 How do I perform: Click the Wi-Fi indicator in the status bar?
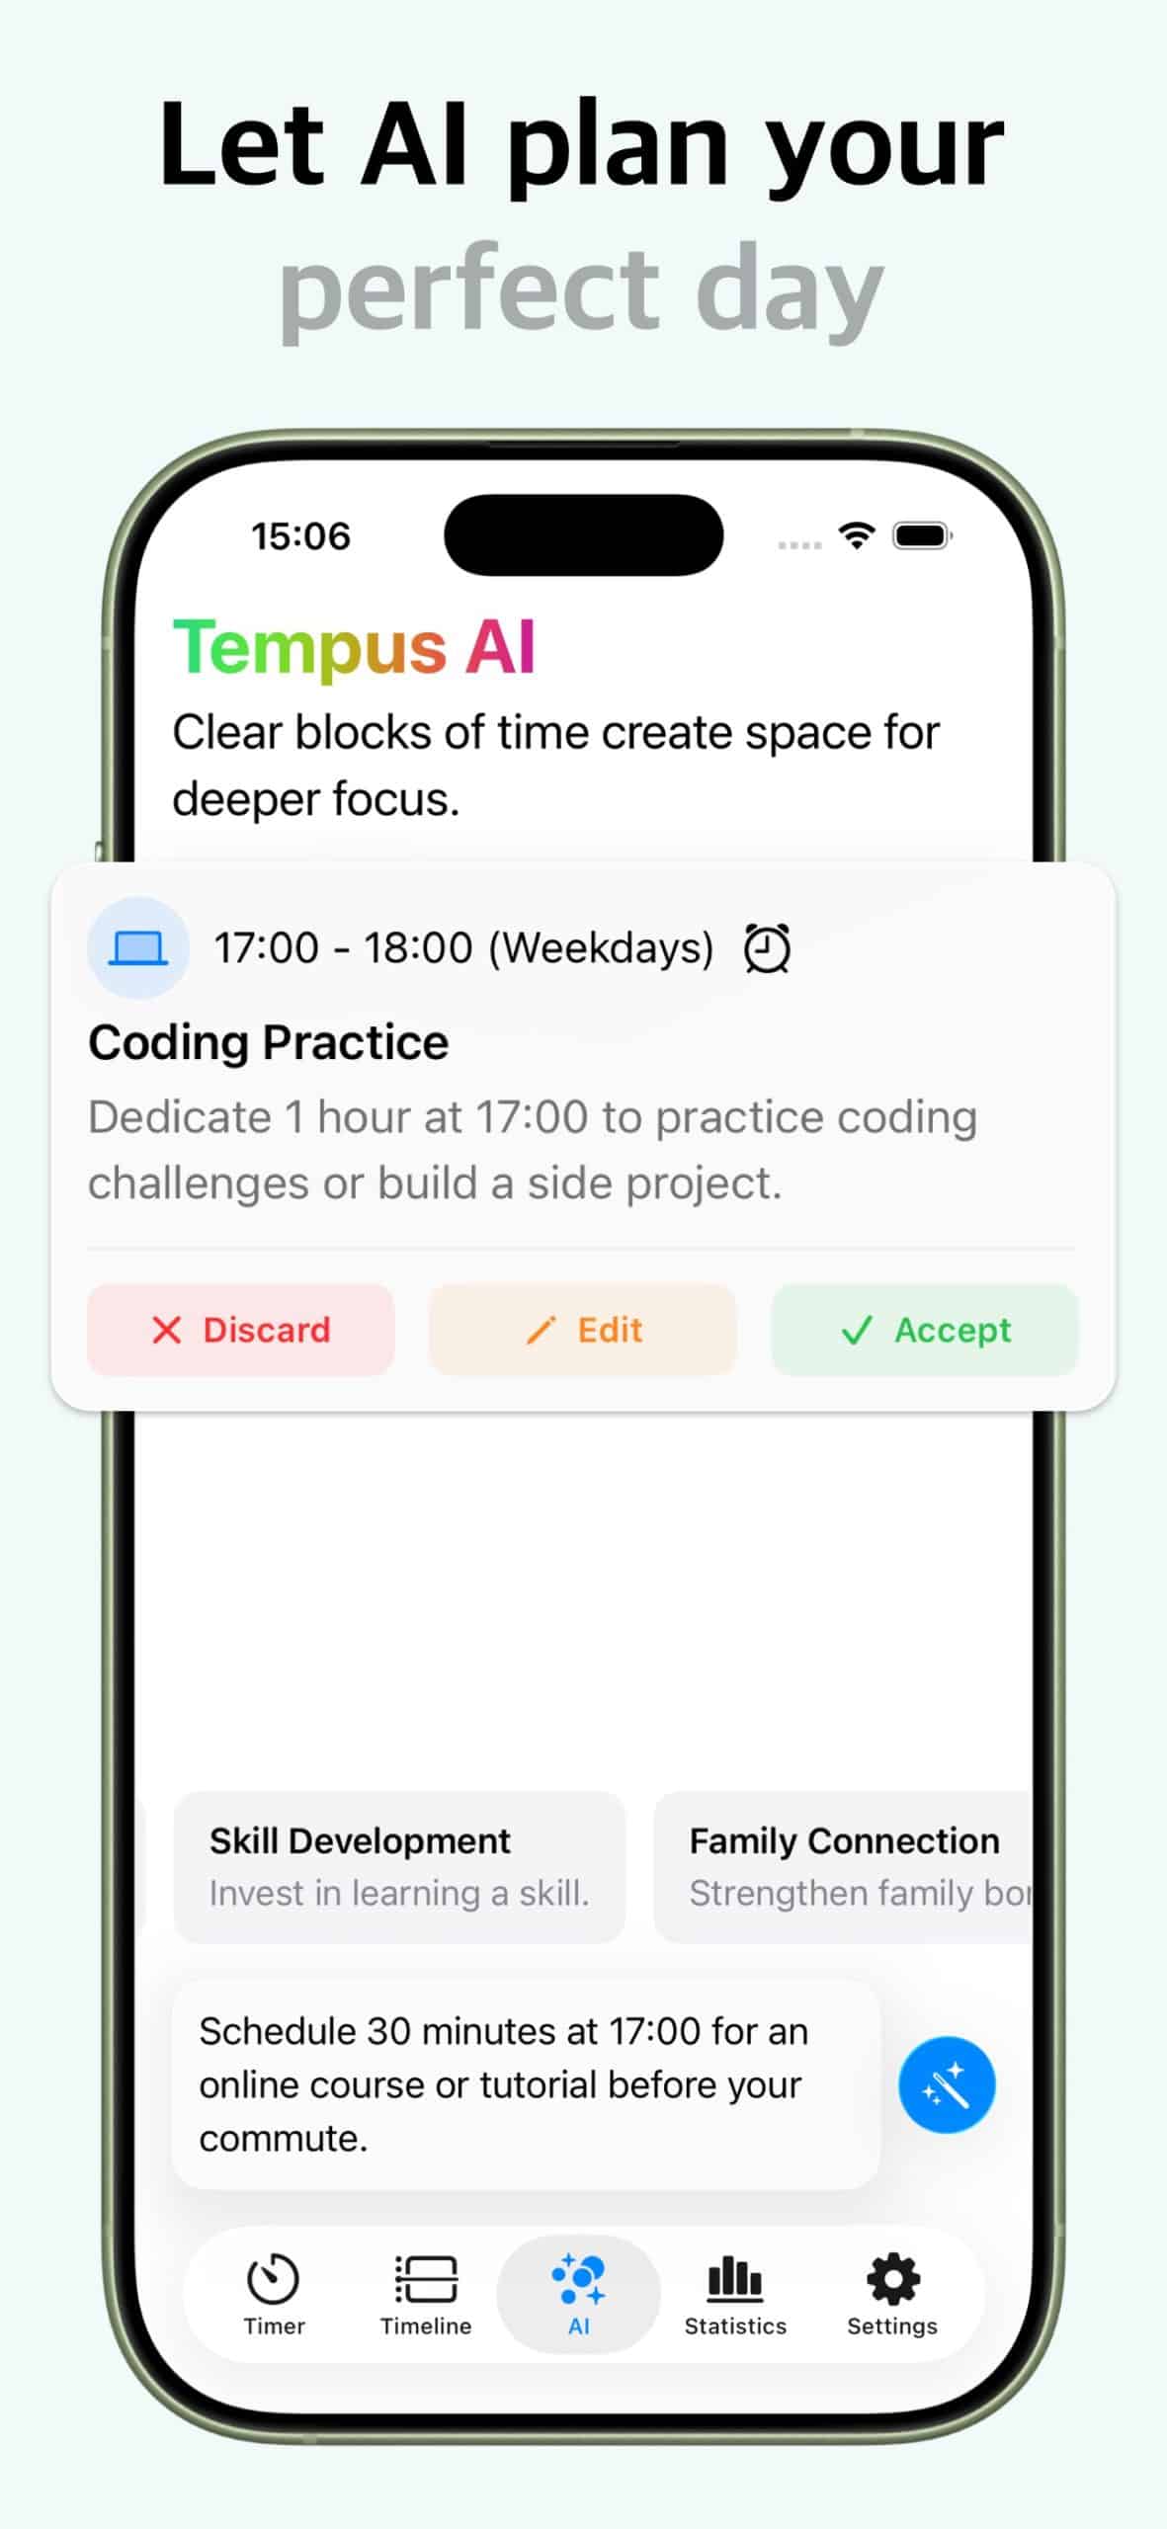(856, 535)
